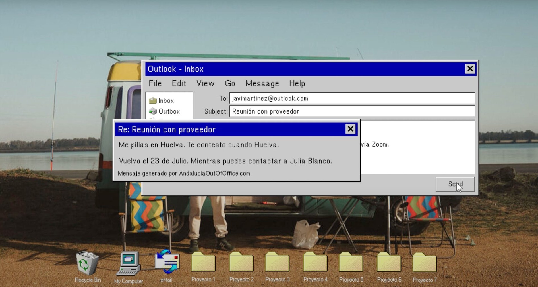Open the Edit menu in Outlook

(x=179, y=83)
